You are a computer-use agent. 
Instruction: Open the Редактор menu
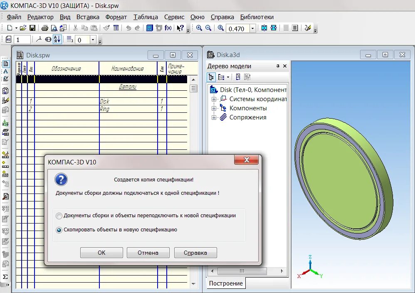40,17
